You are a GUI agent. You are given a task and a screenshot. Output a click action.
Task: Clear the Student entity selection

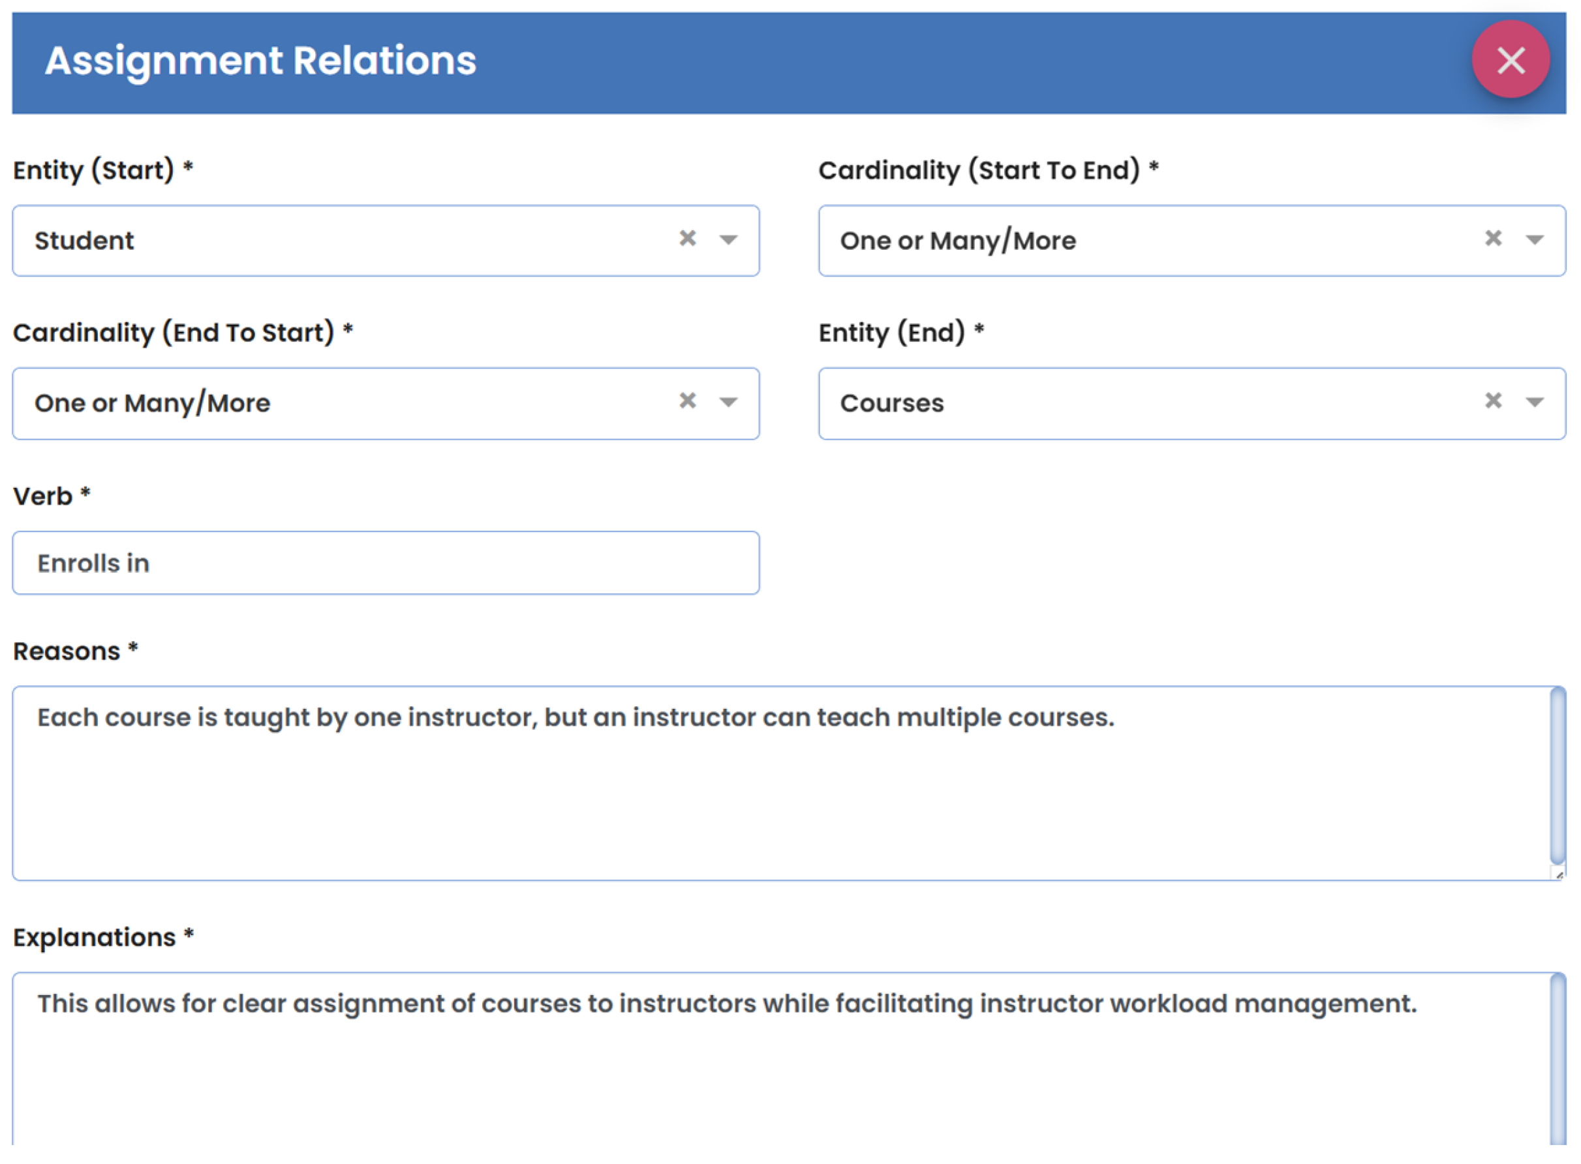click(x=687, y=239)
